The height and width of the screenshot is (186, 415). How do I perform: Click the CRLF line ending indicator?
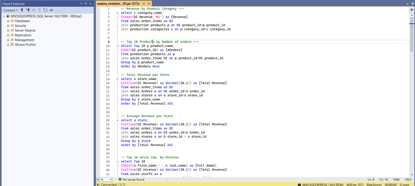tap(408, 179)
